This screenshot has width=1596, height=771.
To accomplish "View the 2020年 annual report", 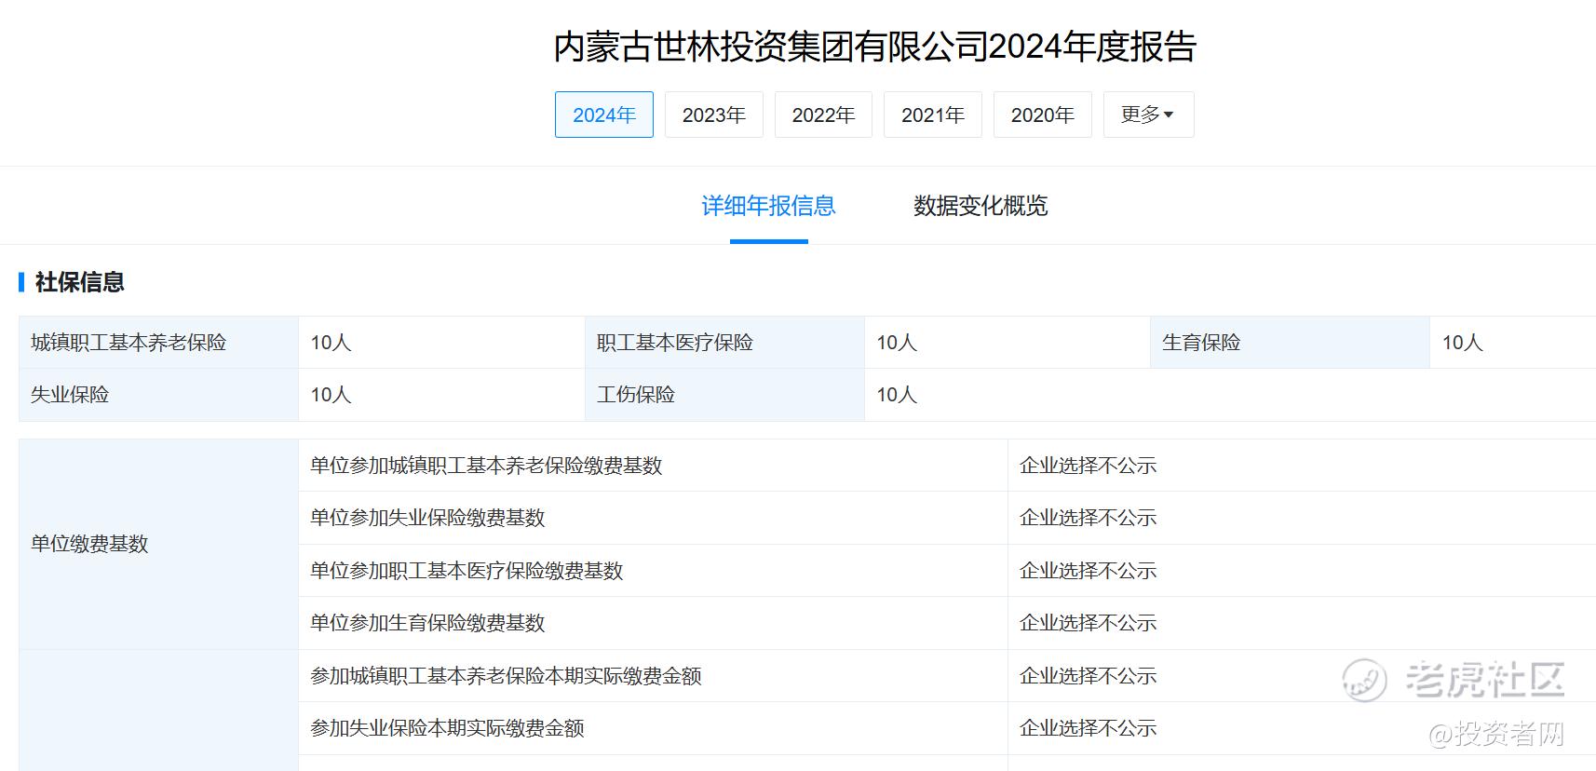I will pyautogui.click(x=1042, y=115).
